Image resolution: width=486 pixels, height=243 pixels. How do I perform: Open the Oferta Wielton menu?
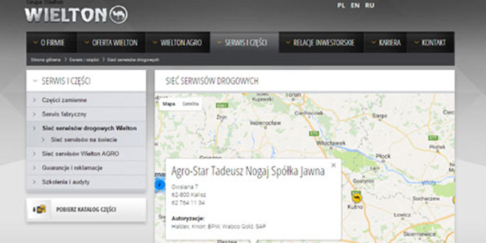tap(111, 42)
